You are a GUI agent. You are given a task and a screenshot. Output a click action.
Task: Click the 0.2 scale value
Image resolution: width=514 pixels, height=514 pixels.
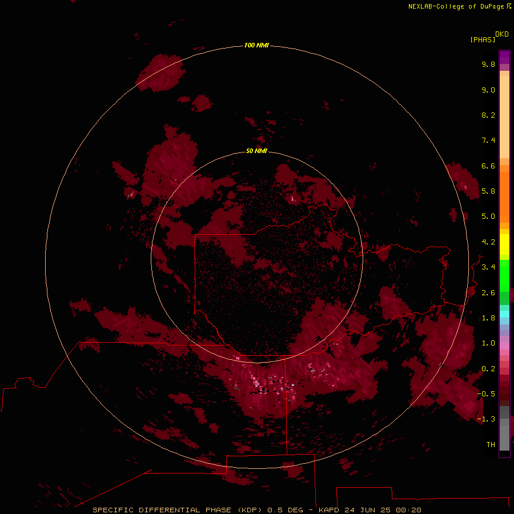(488, 369)
